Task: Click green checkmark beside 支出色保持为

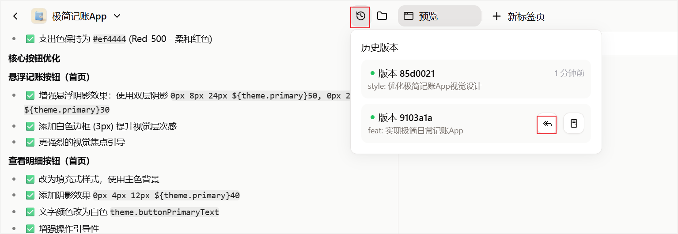Action: click(x=30, y=39)
